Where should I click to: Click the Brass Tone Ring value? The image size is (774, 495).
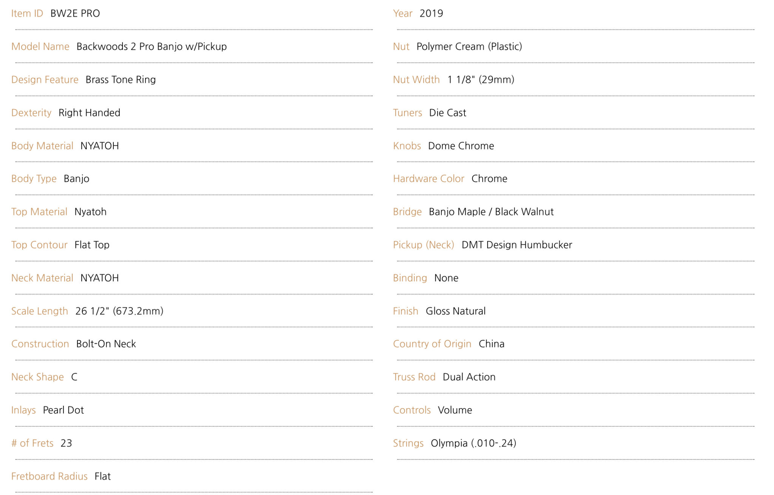click(x=121, y=80)
